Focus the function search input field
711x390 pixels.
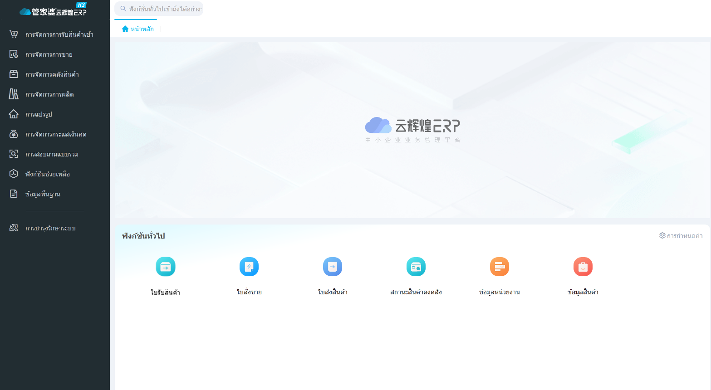click(x=164, y=9)
